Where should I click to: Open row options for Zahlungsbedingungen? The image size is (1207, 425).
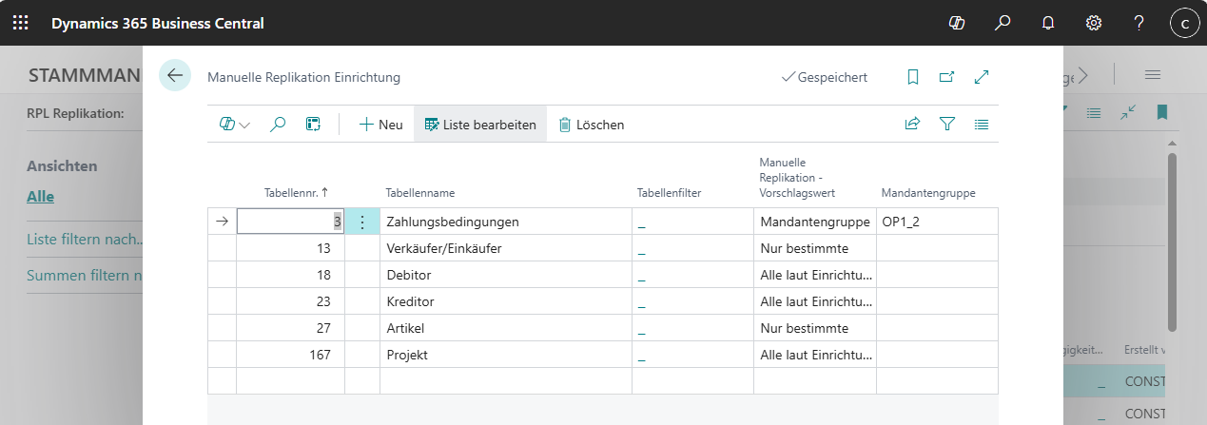pyautogui.click(x=361, y=222)
